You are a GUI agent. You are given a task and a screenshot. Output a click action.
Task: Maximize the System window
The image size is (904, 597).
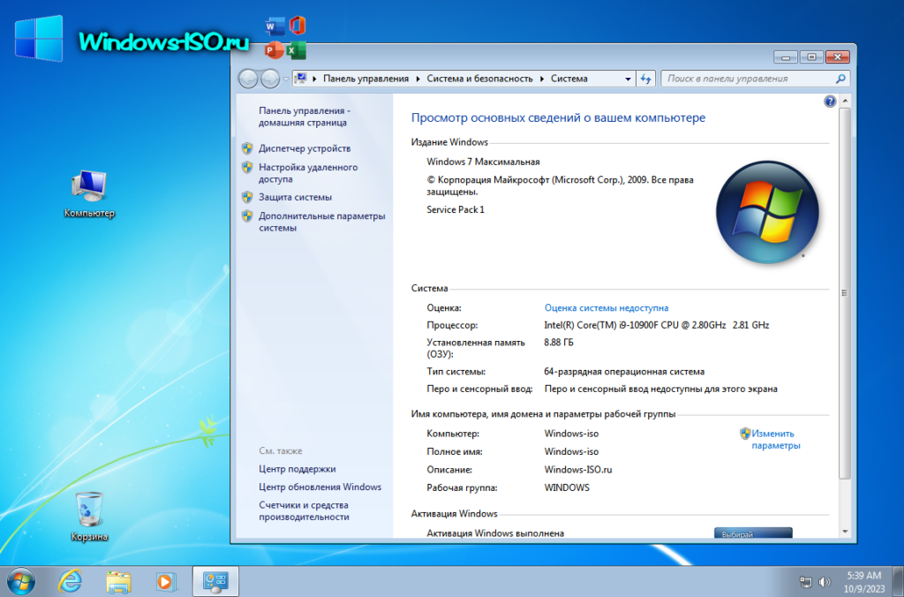[x=812, y=57]
